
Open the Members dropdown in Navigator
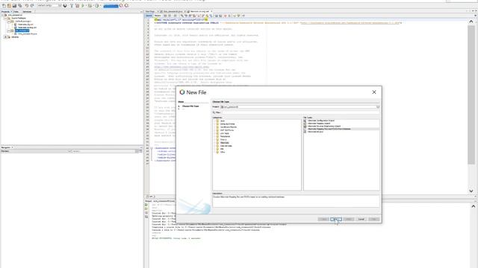tap(36, 151)
